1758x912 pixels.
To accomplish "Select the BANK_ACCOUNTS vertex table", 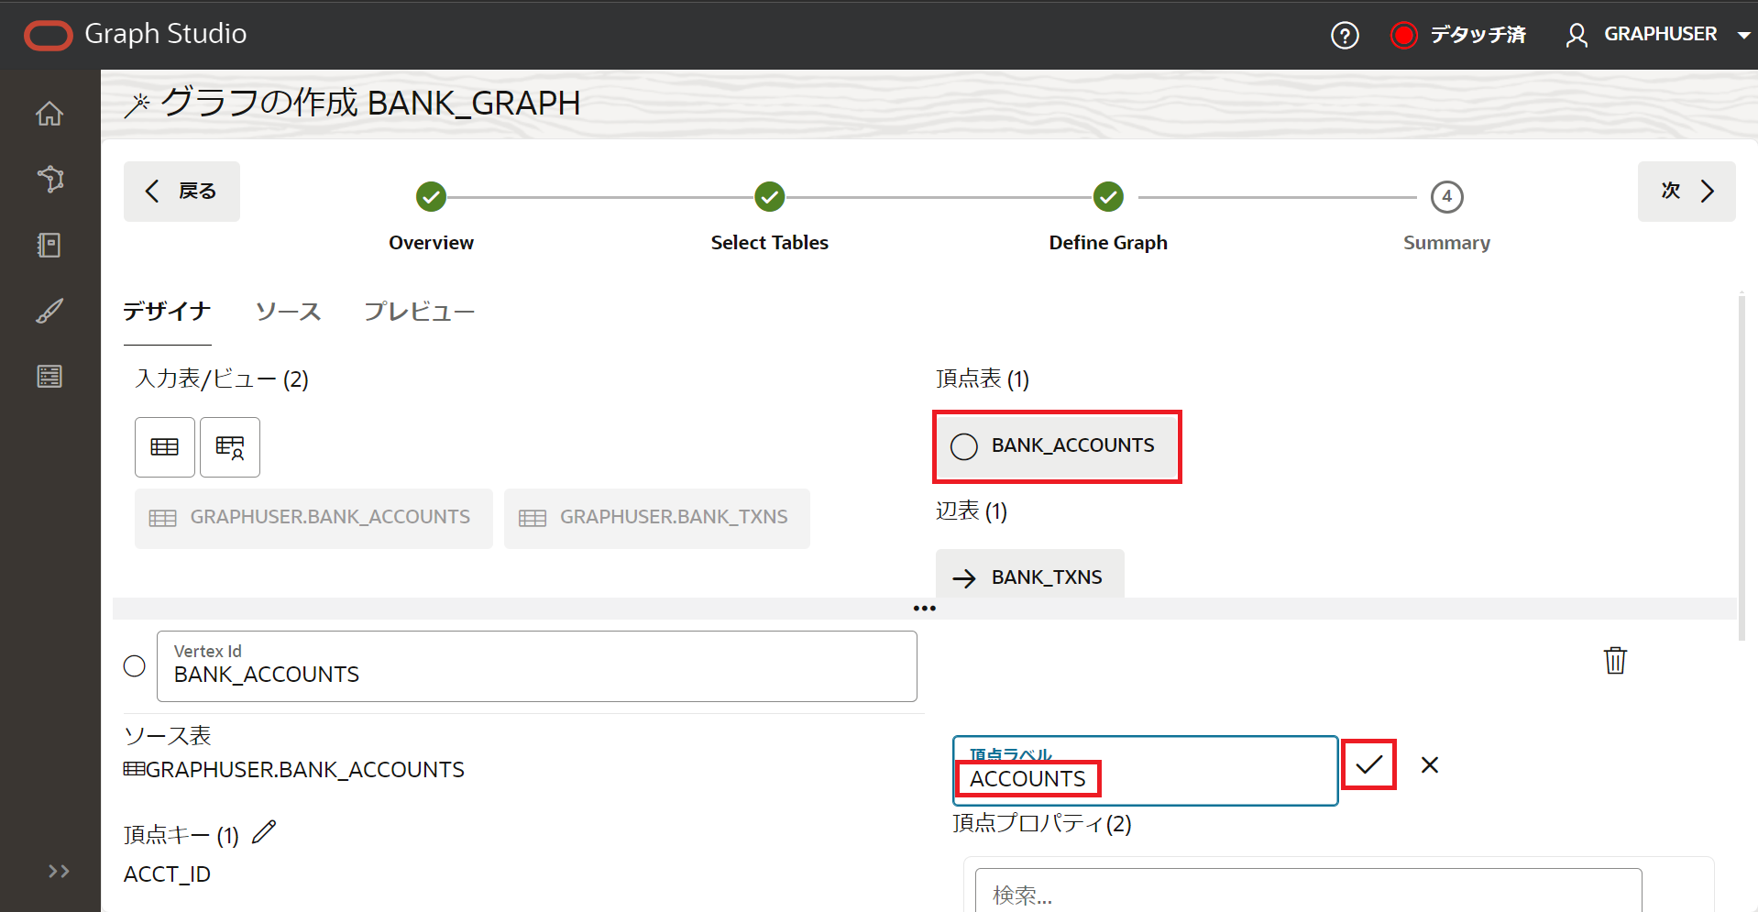I will (1057, 446).
